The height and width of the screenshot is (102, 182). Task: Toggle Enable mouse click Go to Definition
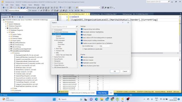pos(82,43)
